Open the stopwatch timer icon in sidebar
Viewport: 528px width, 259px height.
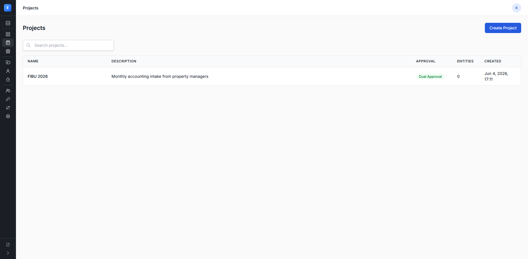tap(8, 79)
